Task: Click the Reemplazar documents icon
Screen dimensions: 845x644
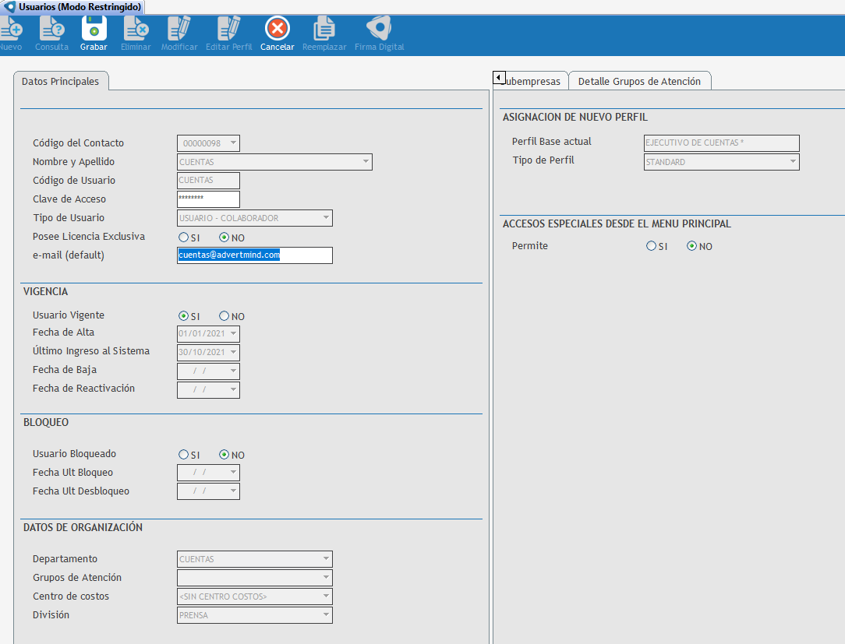Action: tap(324, 30)
